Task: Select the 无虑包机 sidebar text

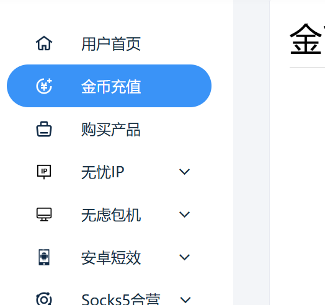Action: (x=111, y=215)
